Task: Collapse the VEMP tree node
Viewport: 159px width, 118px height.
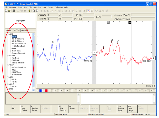Action: click(8, 65)
